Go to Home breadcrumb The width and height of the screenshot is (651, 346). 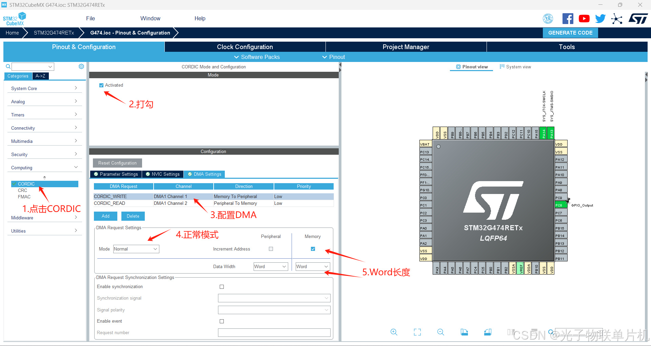[x=12, y=33]
